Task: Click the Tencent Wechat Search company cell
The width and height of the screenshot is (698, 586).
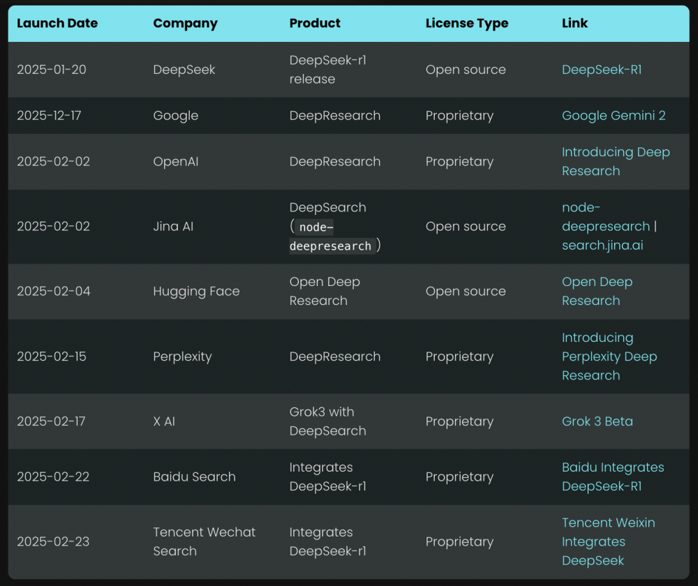Action: pyautogui.click(x=205, y=541)
